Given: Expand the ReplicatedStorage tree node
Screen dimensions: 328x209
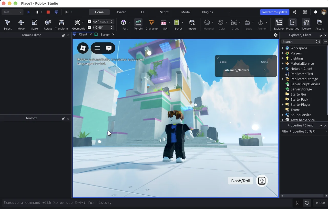Looking at the screenshot, I should click(x=283, y=79).
